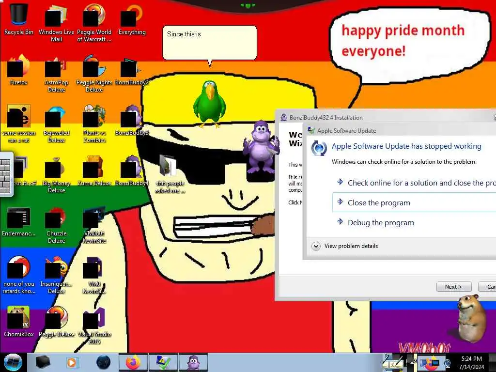Screen dimensions: 496x372
Task: Switch to Apple Software Update taskbar button
Action: 163,362
